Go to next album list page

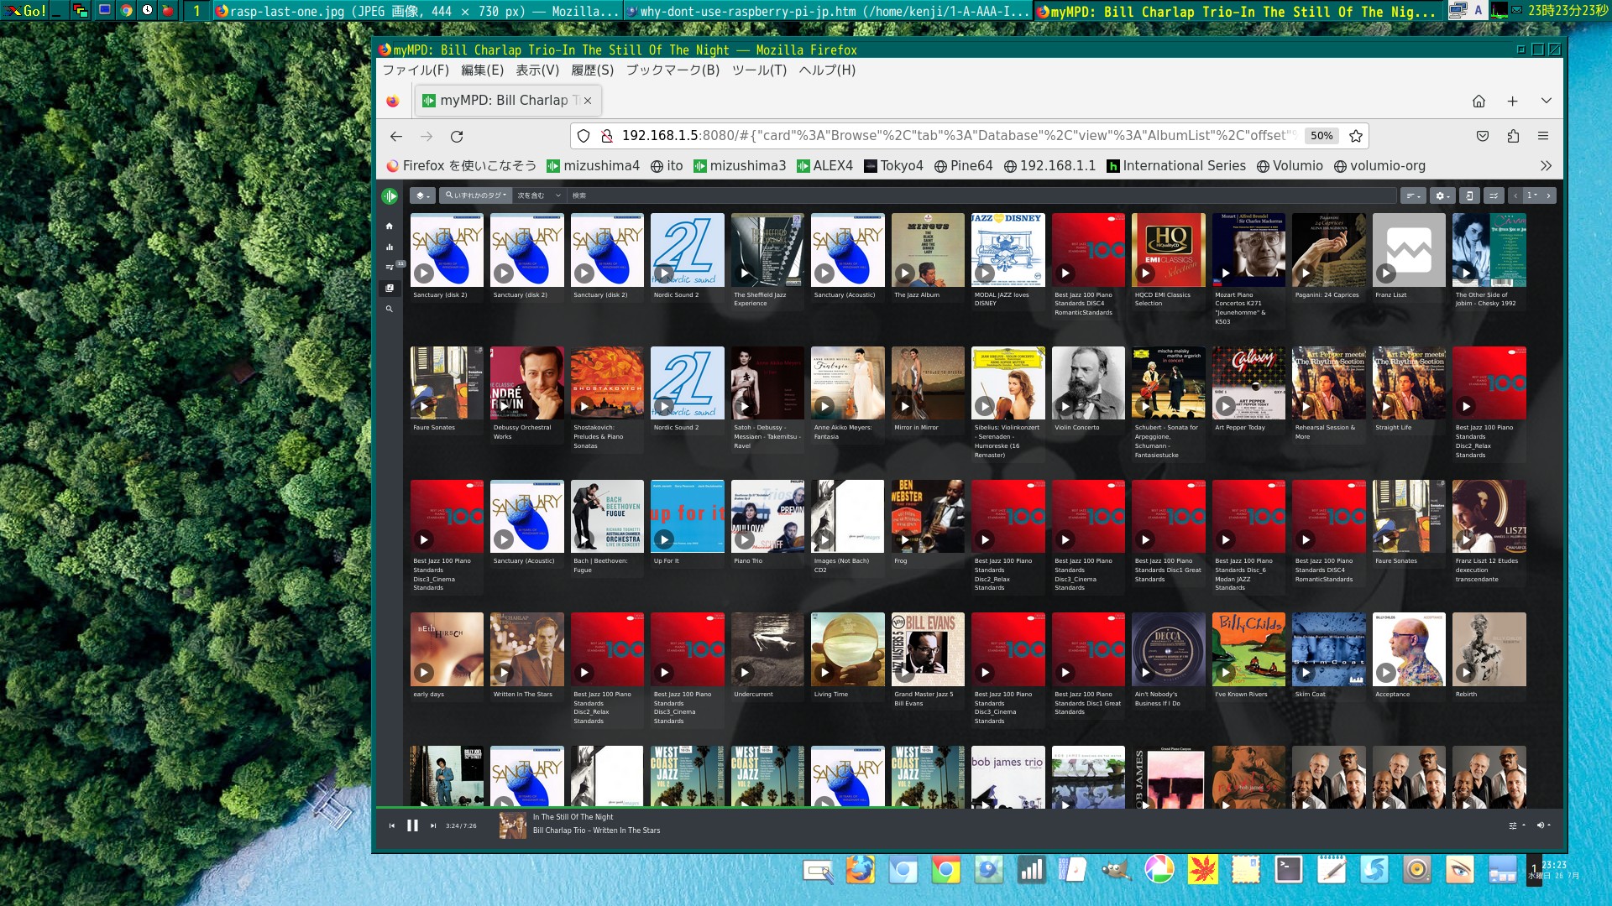pos(1548,195)
